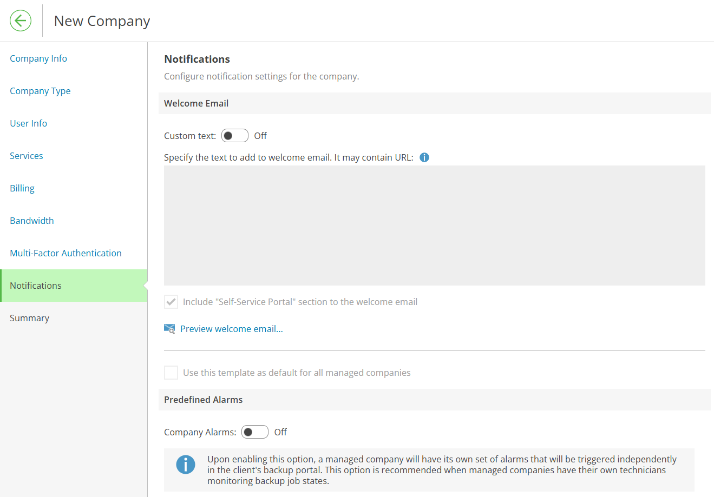Screen dimensions: 714x497
Task: Click the New Company page title
Action: click(102, 21)
